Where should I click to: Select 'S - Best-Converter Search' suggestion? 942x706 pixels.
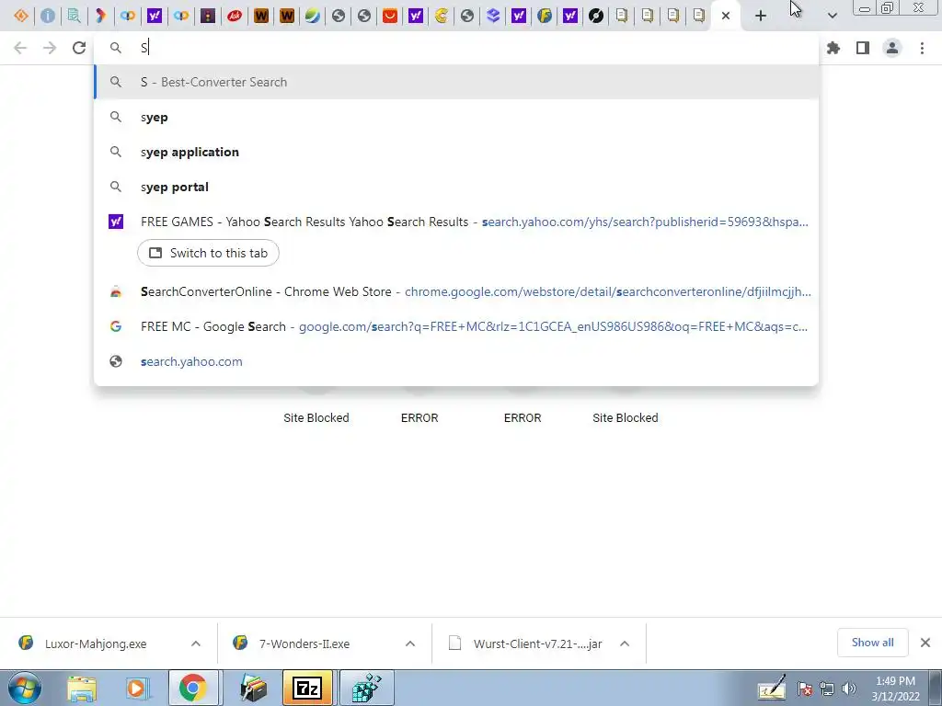click(x=456, y=82)
